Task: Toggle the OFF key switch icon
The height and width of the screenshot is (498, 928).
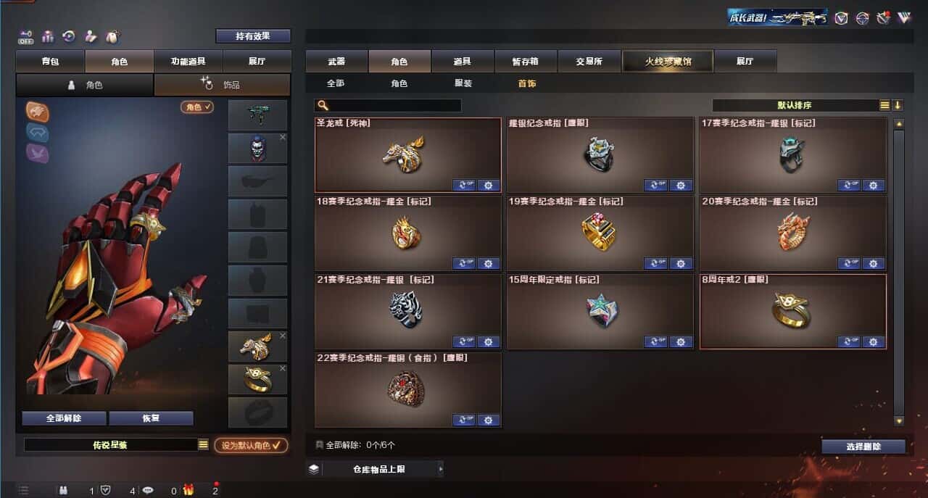Action: coord(26,36)
